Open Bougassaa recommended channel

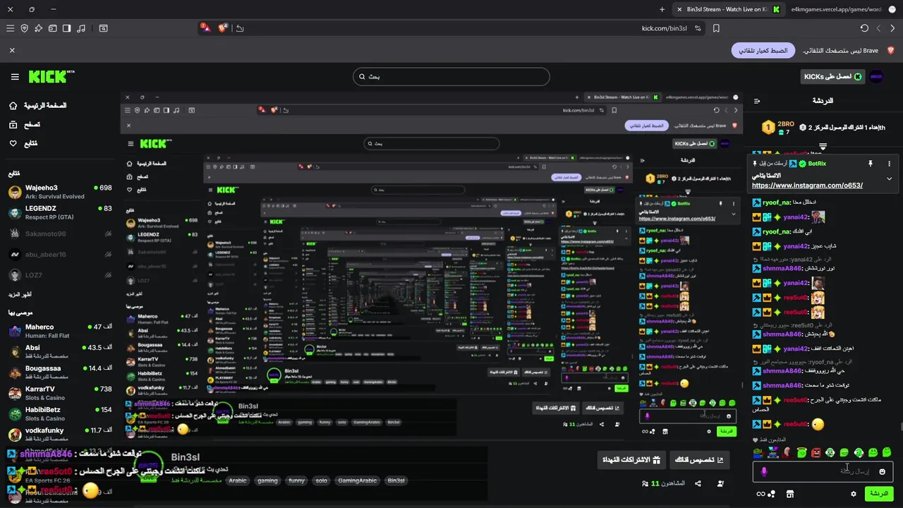(x=60, y=372)
